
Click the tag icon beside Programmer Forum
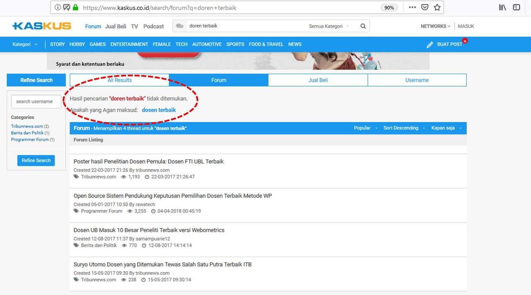(x=76, y=211)
